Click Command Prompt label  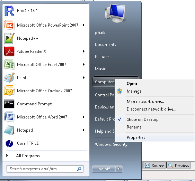(x=34, y=104)
